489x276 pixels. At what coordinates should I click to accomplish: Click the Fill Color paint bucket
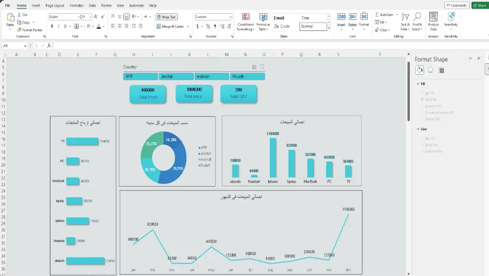coord(88,26)
